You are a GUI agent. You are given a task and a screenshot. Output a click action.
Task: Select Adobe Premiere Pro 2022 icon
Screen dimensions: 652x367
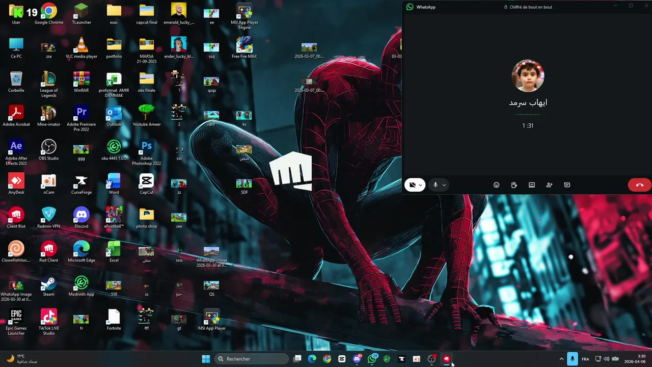(x=81, y=119)
